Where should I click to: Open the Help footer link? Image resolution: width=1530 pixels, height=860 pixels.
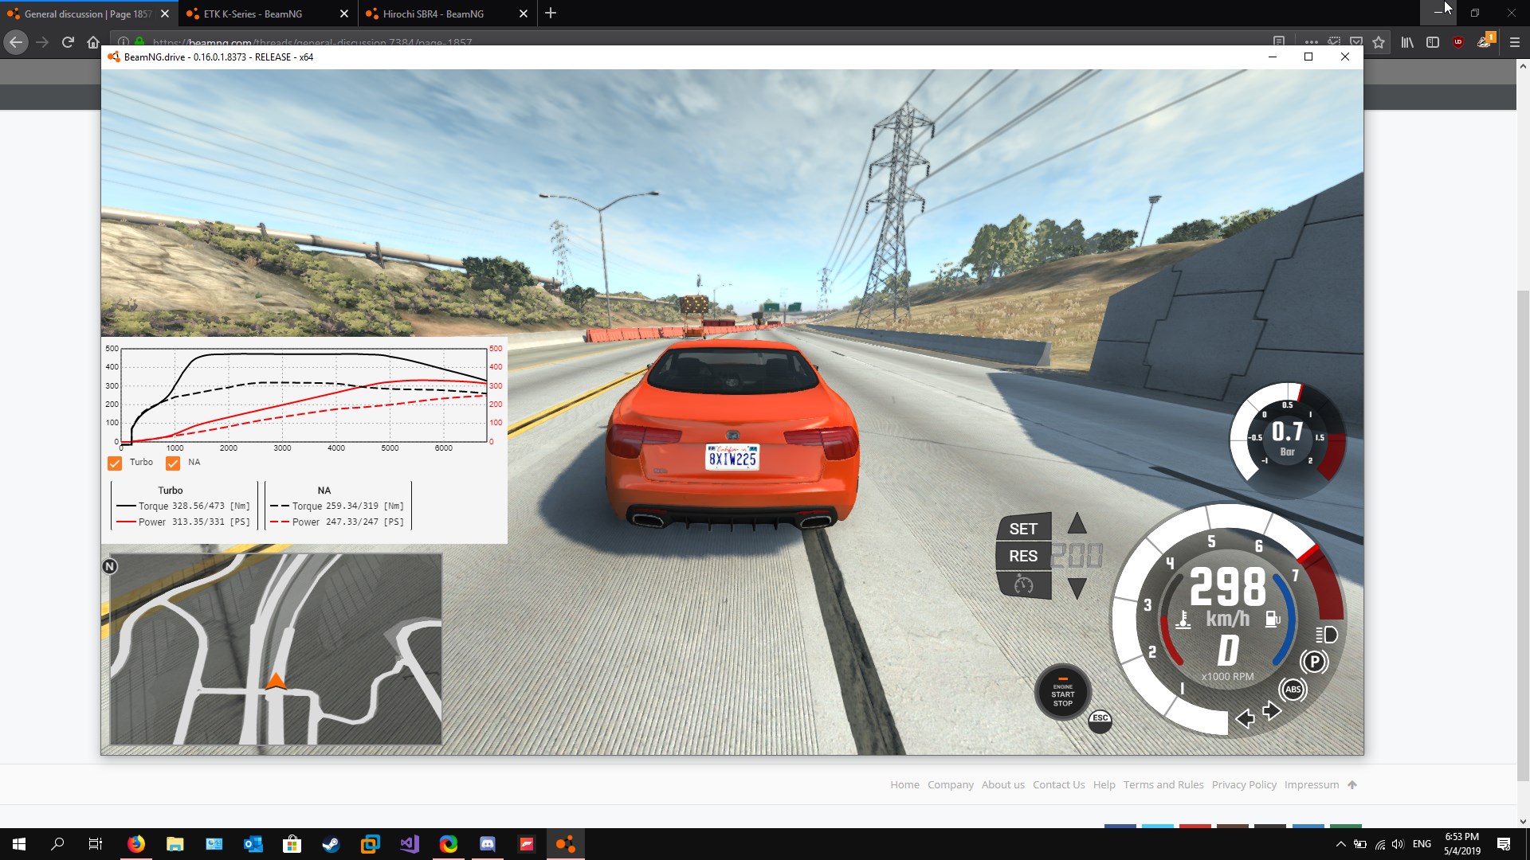1104,785
